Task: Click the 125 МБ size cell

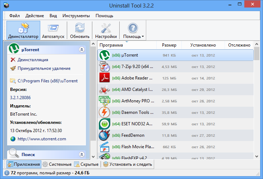Action: 169,78
